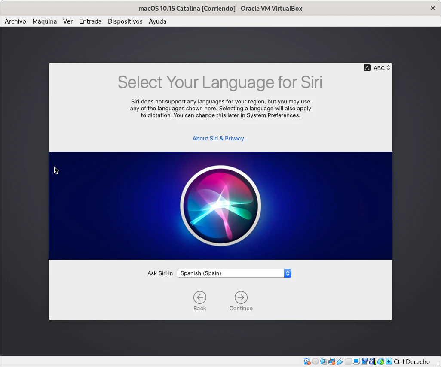Click the optical disc status icon

(x=315, y=361)
